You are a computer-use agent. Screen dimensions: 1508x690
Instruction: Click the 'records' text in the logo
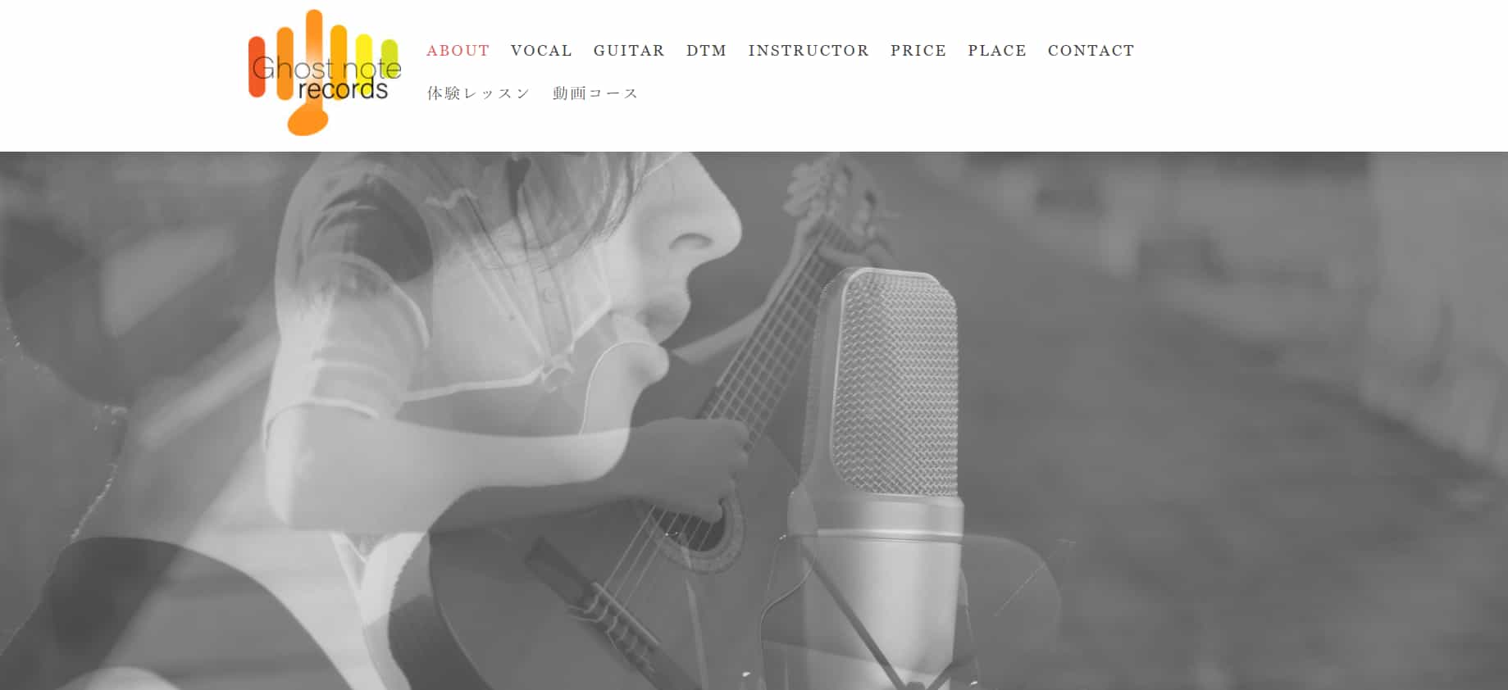point(343,88)
